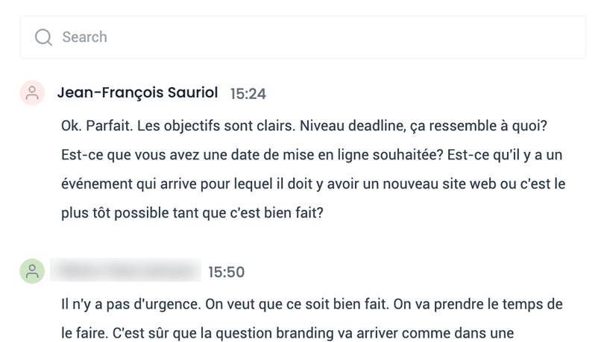Jump to the 15:50 timestamp
The width and height of the screenshot is (604, 342).
click(226, 273)
